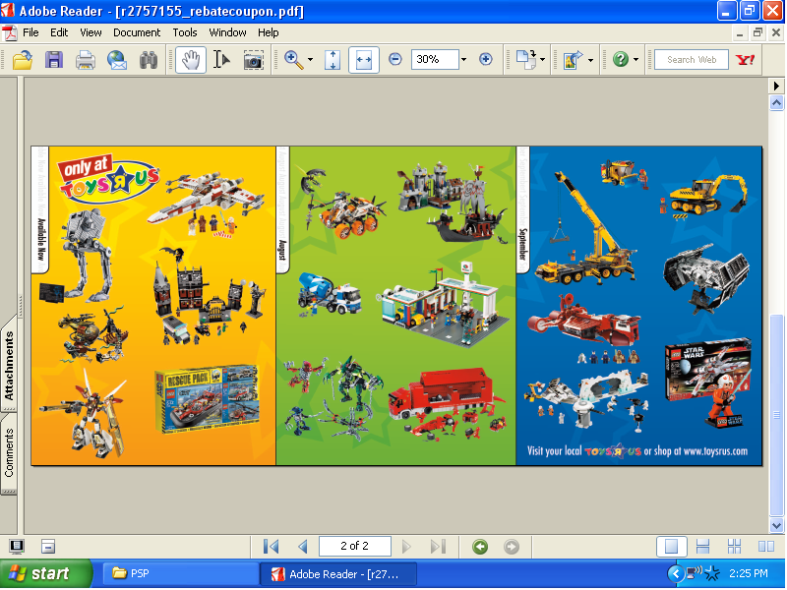
Task: Click the Rotate view page icon
Action: [x=526, y=60]
